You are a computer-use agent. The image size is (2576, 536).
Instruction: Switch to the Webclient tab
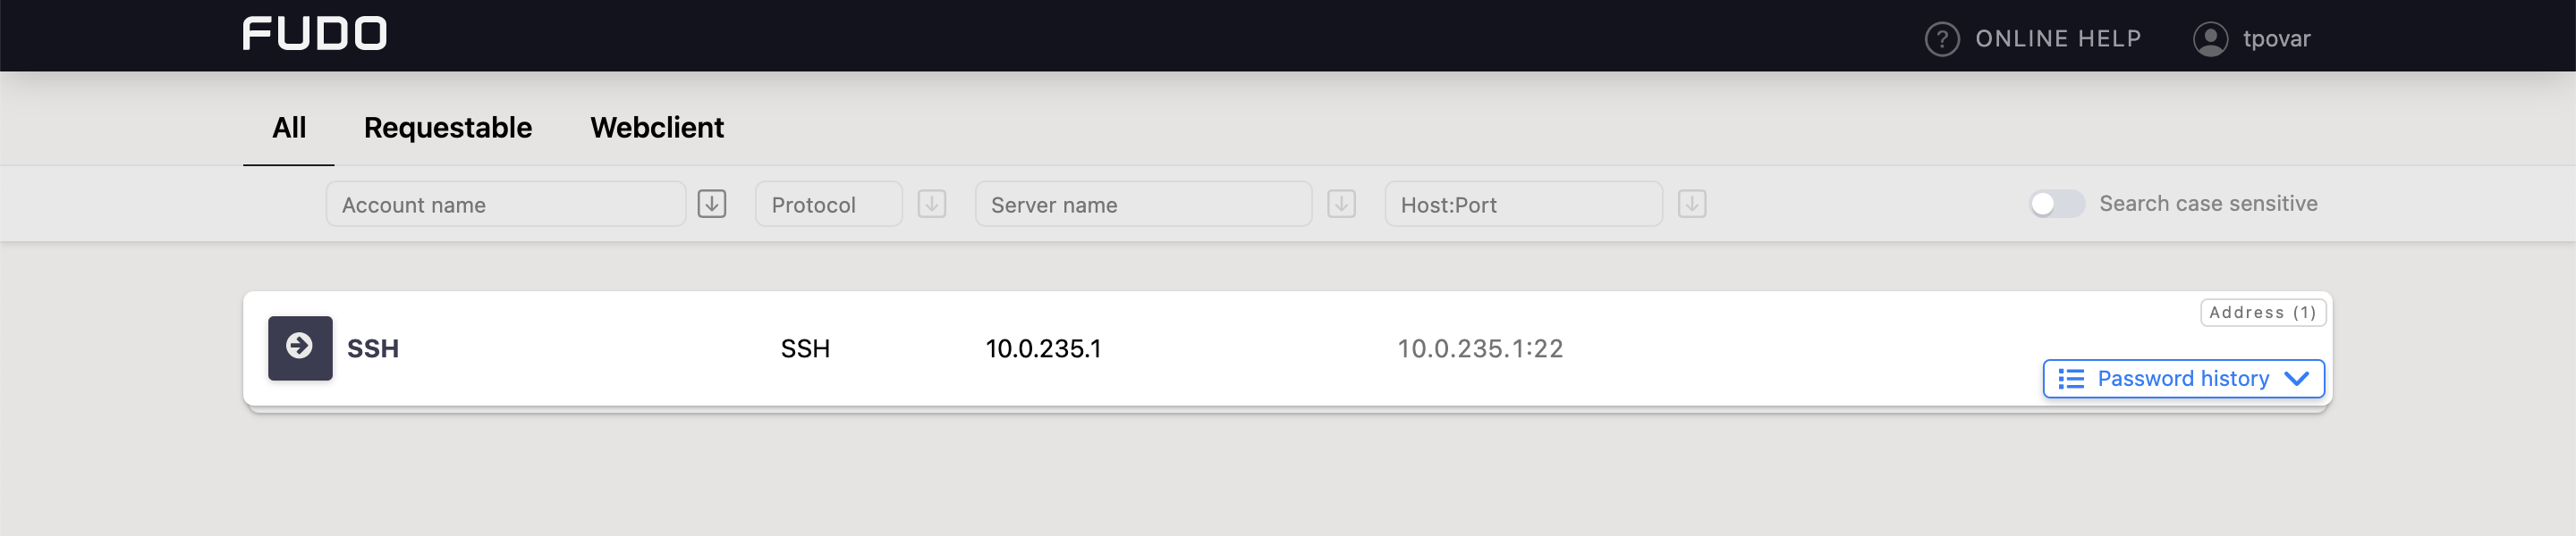coord(657,128)
